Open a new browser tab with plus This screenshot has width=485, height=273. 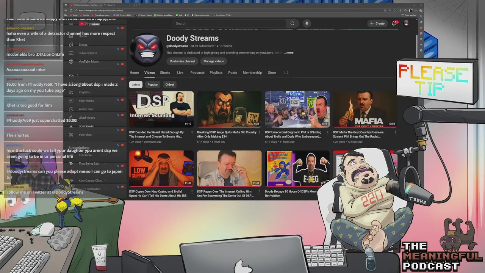tap(139, 5)
